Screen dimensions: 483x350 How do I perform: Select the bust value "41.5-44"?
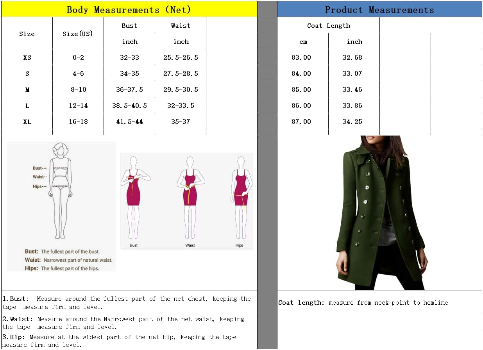click(x=129, y=121)
